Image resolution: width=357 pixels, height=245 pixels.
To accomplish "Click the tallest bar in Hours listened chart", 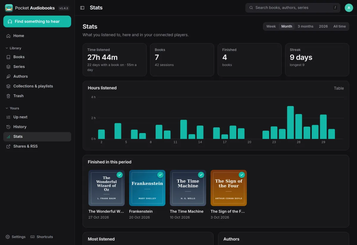I will tap(290, 122).
